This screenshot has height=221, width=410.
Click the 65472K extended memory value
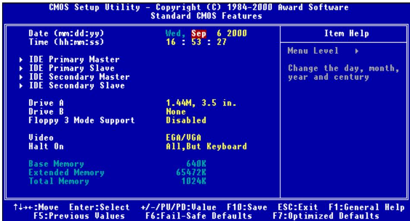(191, 172)
